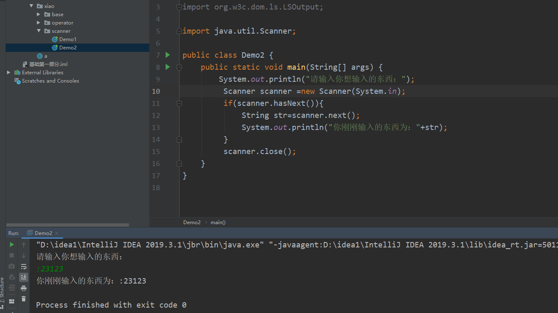Expand the base package arrow
The height and width of the screenshot is (313, 558).
tap(39, 15)
